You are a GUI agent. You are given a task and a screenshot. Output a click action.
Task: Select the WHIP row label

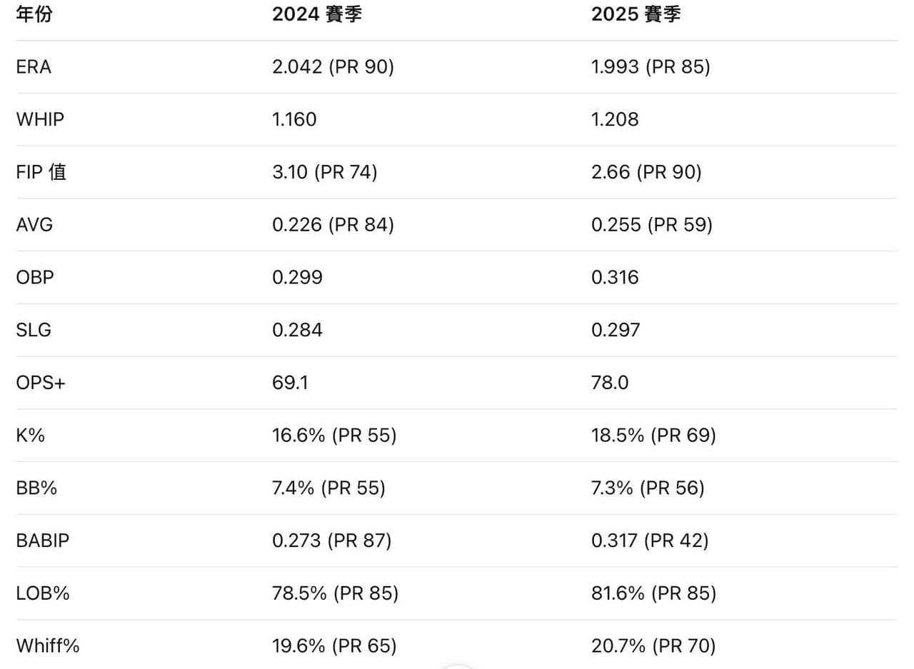click(40, 119)
